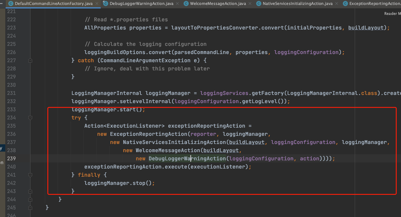Click the class icon on NativeServicesInitializingAction tab
Screen dimensions: 401x217
pyautogui.click(x=258, y=4)
